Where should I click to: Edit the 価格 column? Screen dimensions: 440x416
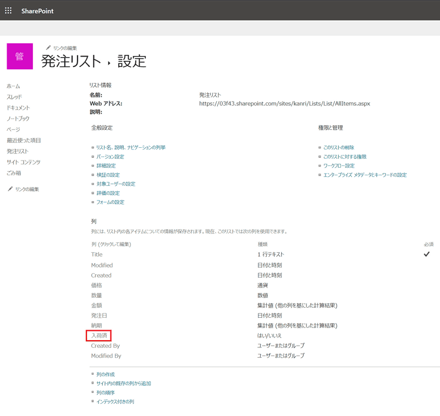click(96, 285)
